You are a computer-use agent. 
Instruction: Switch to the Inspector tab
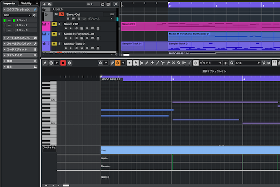(x=10, y=3)
